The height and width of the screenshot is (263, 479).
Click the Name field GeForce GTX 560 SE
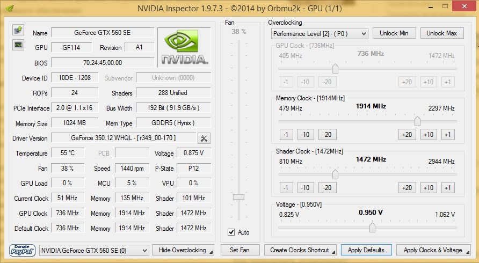(103, 33)
